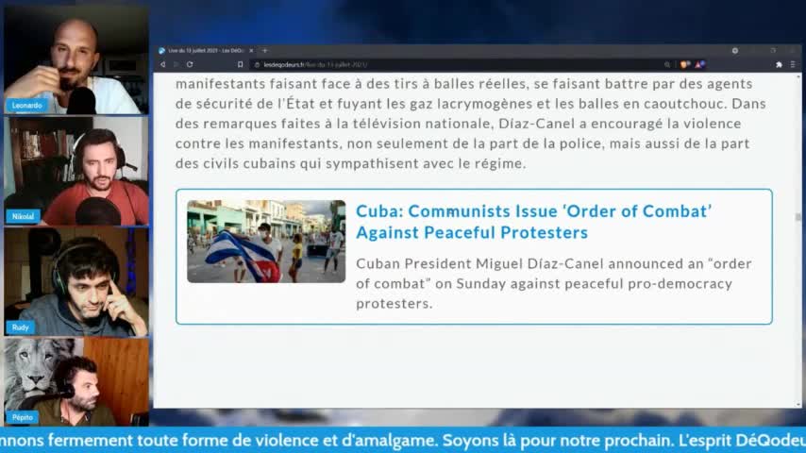Open the extensions puzzle icon

[x=779, y=65]
